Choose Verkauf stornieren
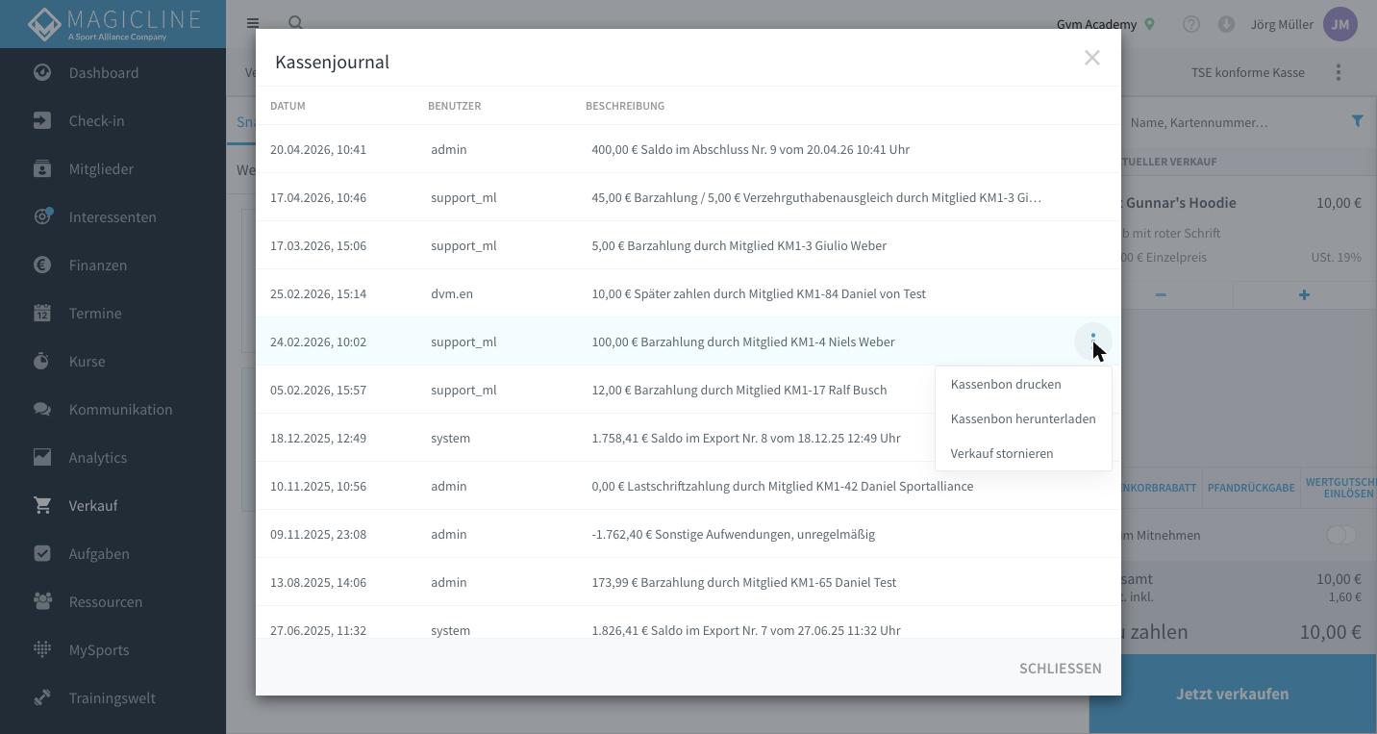 [1023, 453]
